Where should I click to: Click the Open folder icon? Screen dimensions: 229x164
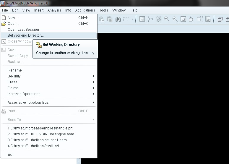tap(4, 24)
